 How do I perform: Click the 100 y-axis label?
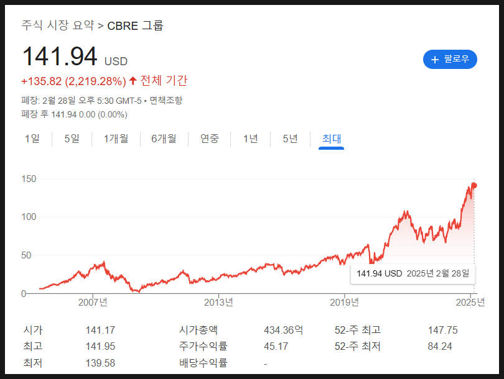(29, 217)
